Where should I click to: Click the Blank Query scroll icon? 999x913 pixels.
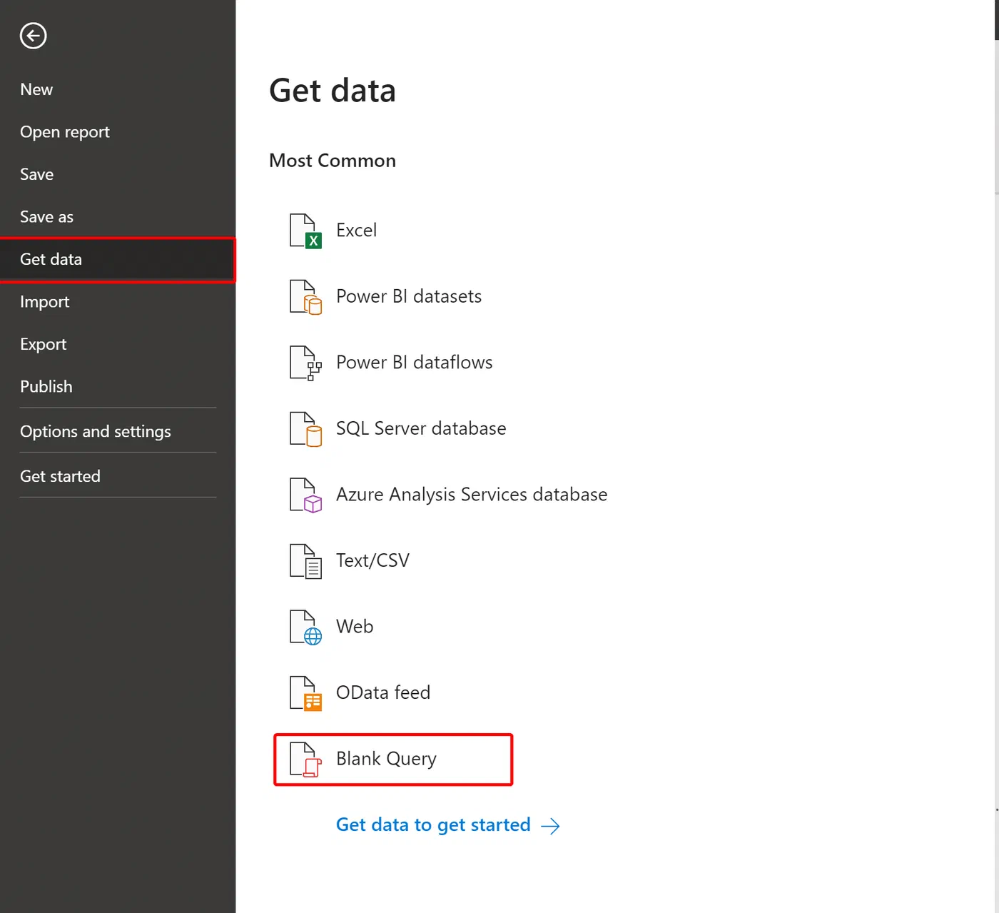(x=305, y=759)
